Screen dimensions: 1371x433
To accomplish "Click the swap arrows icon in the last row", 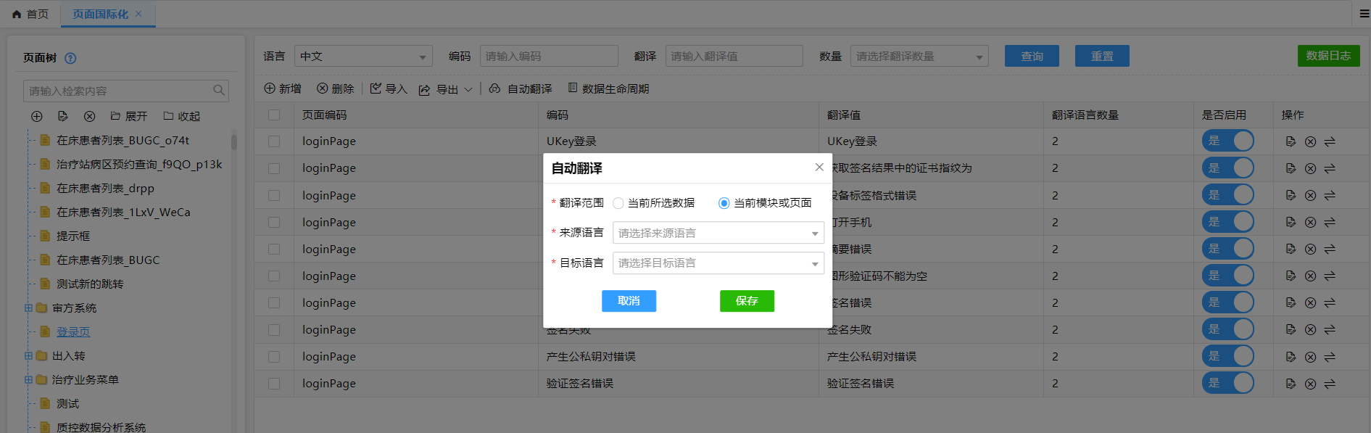I will pos(1330,384).
